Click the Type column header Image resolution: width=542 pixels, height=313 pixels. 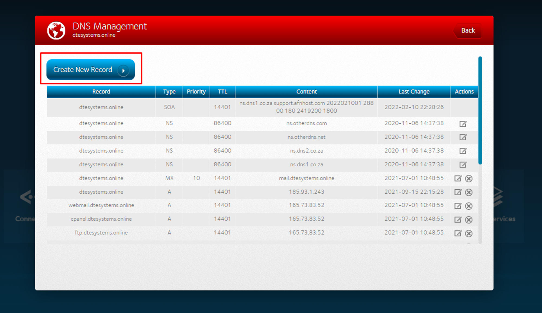[169, 92]
